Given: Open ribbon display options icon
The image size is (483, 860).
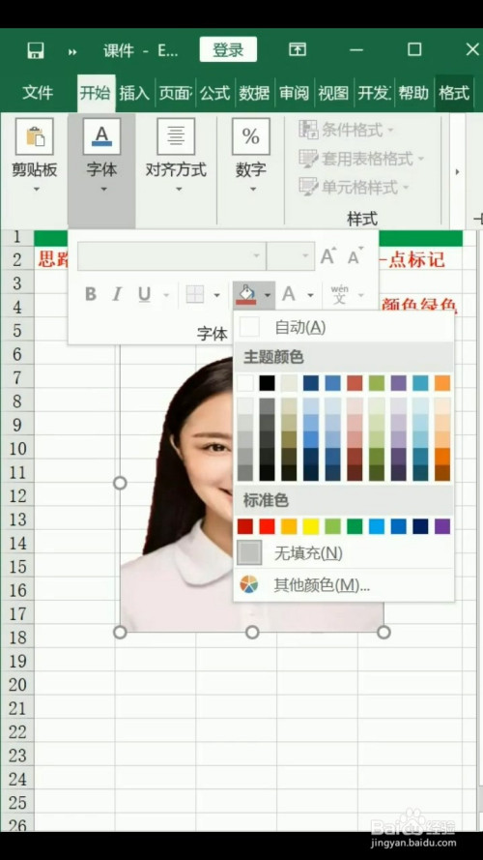Looking at the screenshot, I should pos(298,49).
